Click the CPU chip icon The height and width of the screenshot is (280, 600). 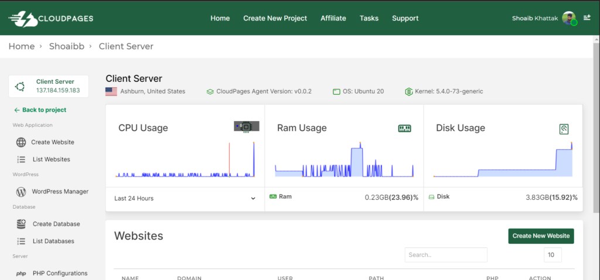pos(247,126)
